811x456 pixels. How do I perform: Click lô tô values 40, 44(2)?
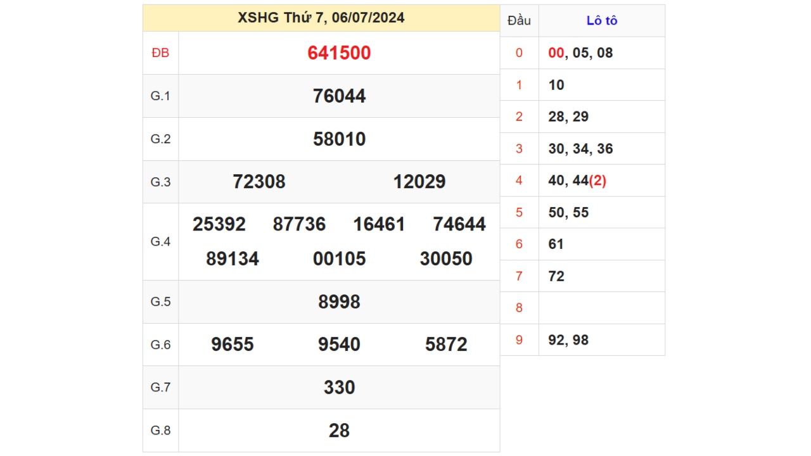(577, 180)
